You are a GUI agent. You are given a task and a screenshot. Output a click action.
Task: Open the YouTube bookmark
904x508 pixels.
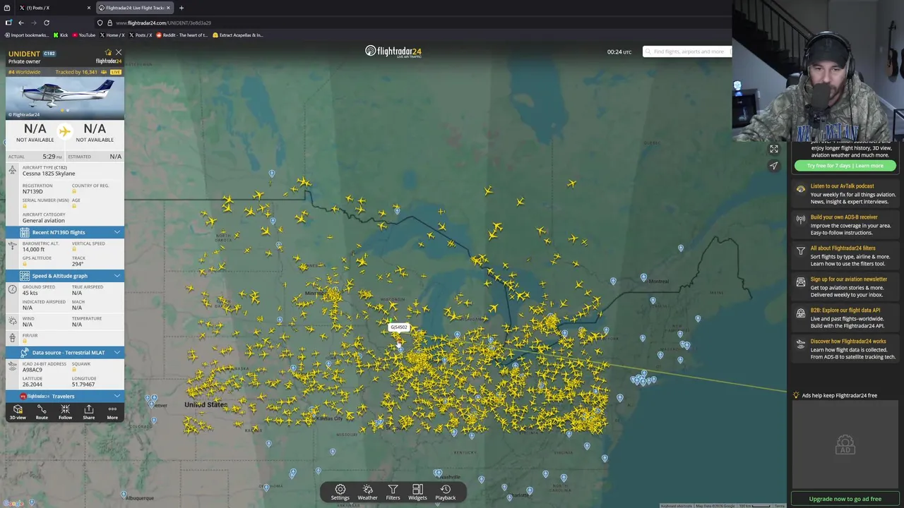84,35
